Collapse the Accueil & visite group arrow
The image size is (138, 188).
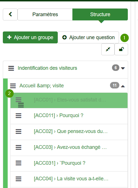click(123, 86)
